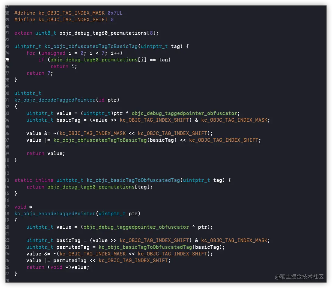The height and width of the screenshot is (288, 332).
Task: Click the 'value = (uintptr_t)ptr ^ objc_debug_taggedpointer_obfuscator;' line
Action: (133, 113)
